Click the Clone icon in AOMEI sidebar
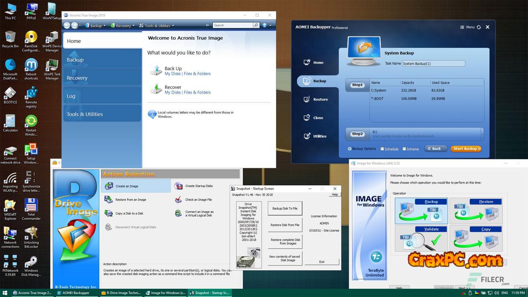 [307, 118]
